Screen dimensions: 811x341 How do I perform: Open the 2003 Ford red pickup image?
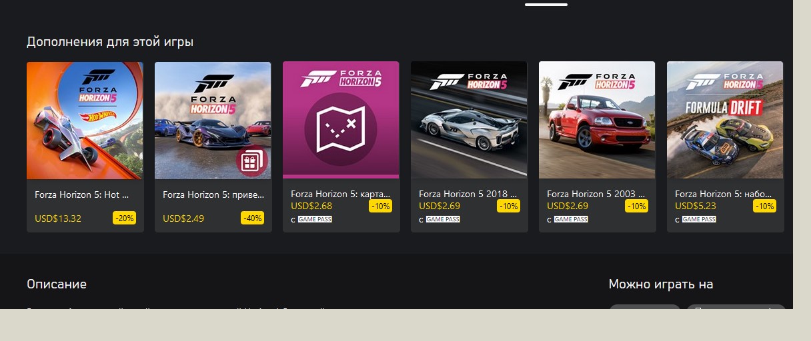597,121
